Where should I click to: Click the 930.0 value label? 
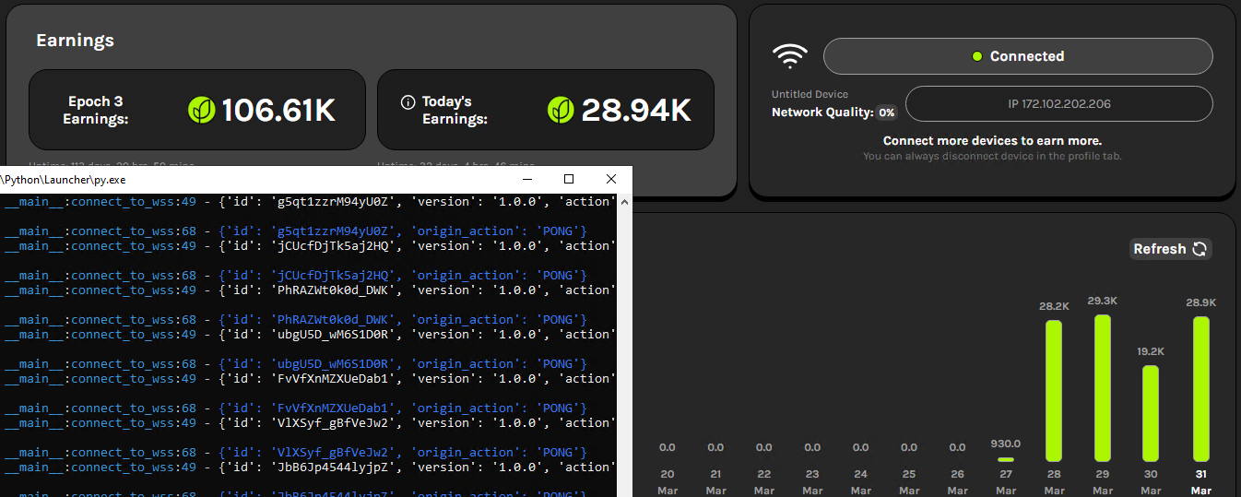pyautogui.click(x=1006, y=443)
